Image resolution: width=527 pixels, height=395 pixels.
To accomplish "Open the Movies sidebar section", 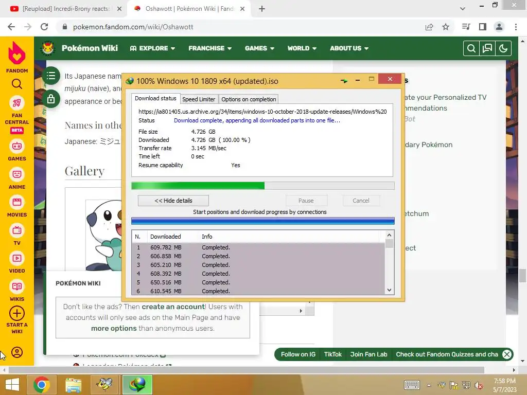I will 17,207.
